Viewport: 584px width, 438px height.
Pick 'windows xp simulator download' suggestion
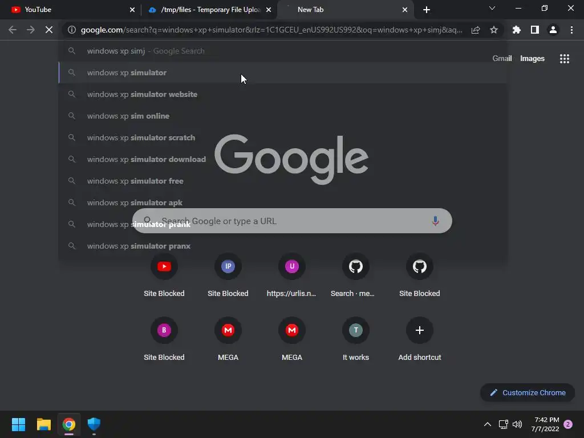coord(282,159)
